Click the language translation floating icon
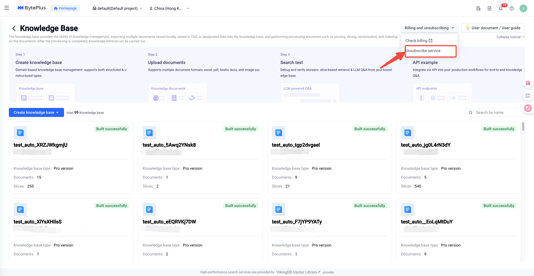The height and width of the screenshot is (276, 534). tap(528, 108)
